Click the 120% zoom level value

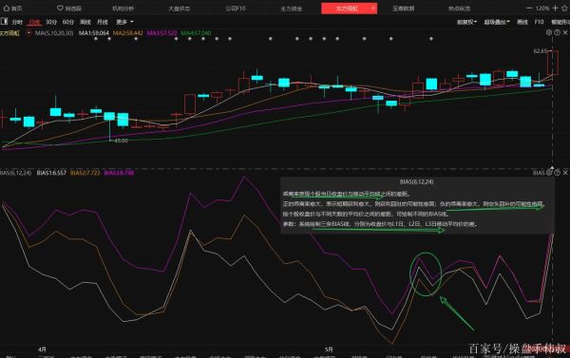(x=542, y=8)
